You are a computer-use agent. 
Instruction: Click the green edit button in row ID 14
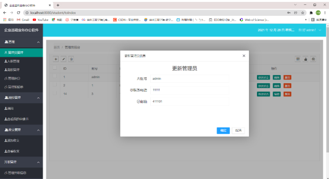click(277, 94)
